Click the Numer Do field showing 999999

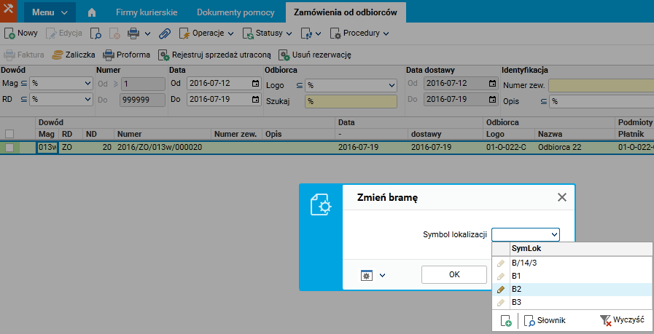(x=143, y=100)
